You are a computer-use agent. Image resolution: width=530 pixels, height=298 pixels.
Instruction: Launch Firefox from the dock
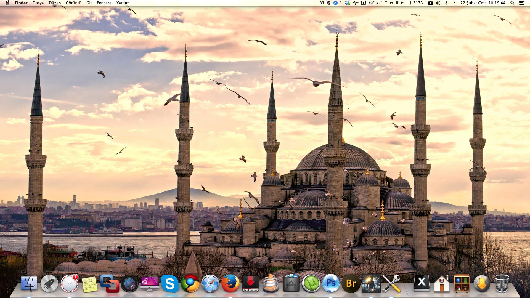click(x=230, y=283)
